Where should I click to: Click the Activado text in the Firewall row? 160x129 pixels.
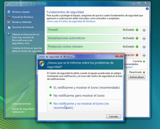(x=129, y=30)
